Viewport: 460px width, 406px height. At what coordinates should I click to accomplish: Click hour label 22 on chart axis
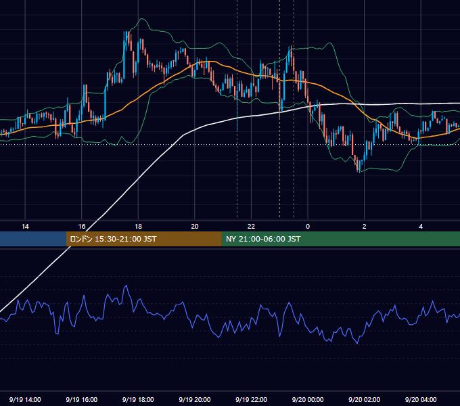(251, 227)
